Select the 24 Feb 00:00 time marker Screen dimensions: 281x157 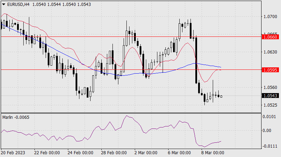(x=81, y=153)
